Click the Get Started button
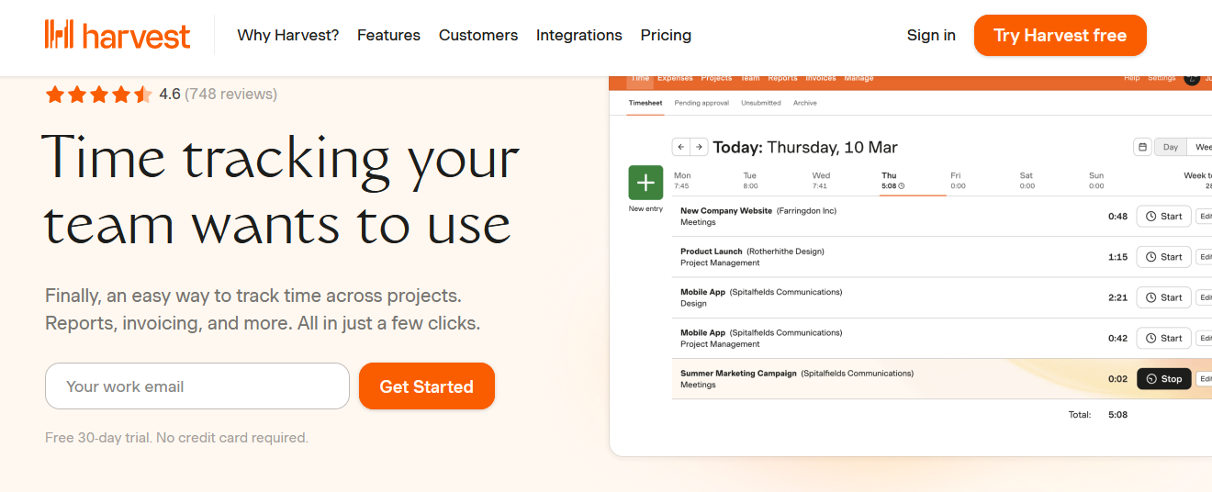1212x492 pixels. coord(427,386)
